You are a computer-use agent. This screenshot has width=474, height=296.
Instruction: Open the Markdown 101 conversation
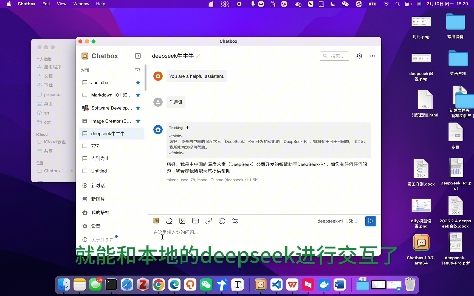click(111, 95)
